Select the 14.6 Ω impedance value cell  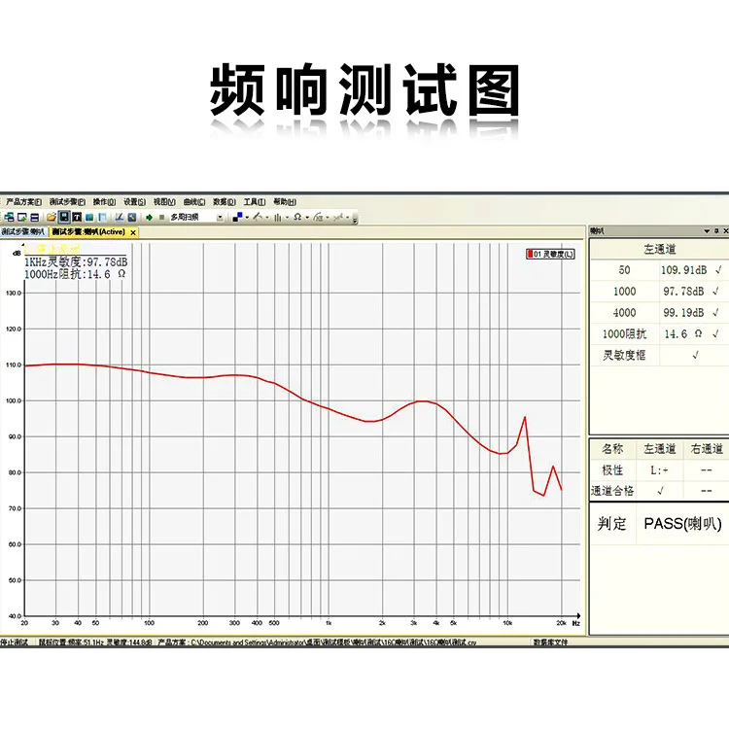pos(683,333)
